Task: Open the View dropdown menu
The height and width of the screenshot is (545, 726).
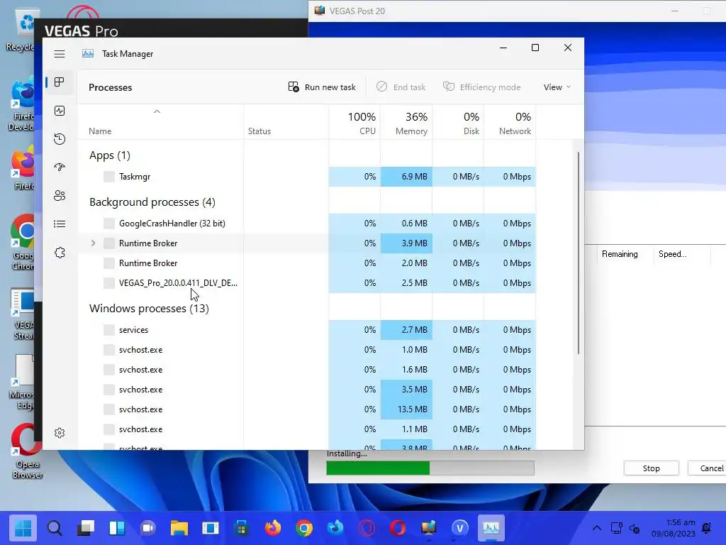Action: pyautogui.click(x=557, y=87)
